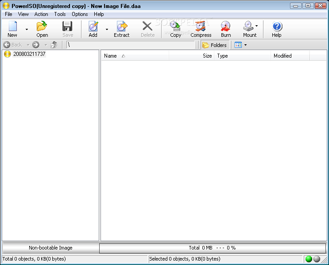This screenshot has width=329, height=265.
Task: Sort by the Name column header
Action: (x=135, y=56)
